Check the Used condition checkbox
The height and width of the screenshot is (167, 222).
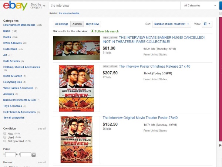pos(5,137)
